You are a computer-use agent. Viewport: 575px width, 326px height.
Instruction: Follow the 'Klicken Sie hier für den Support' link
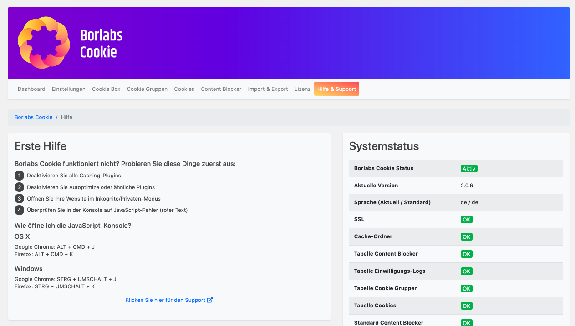pos(165,300)
